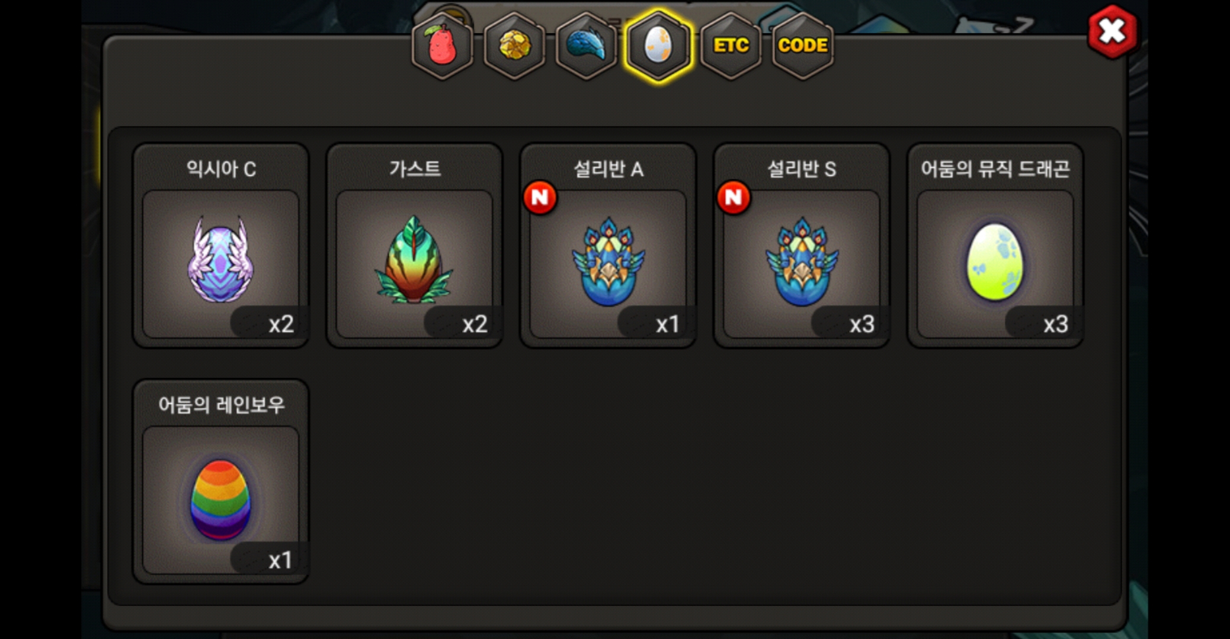Click the 가스트 item name label
This screenshot has height=639, width=1230.
pyautogui.click(x=415, y=169)
